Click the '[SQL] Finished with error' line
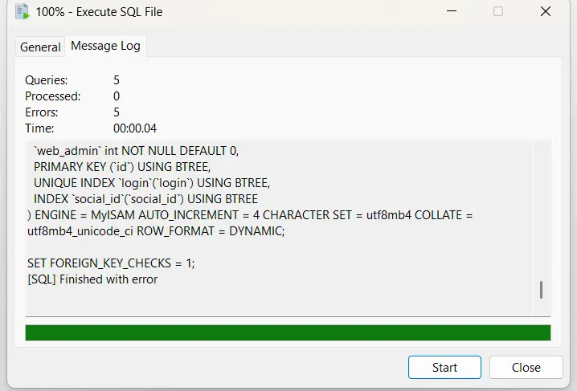This screenshot has height=391, width=577. pos(92,279)
